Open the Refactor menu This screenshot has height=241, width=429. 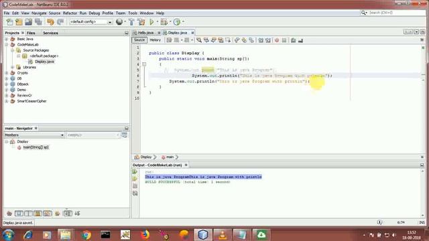point(70,13)
